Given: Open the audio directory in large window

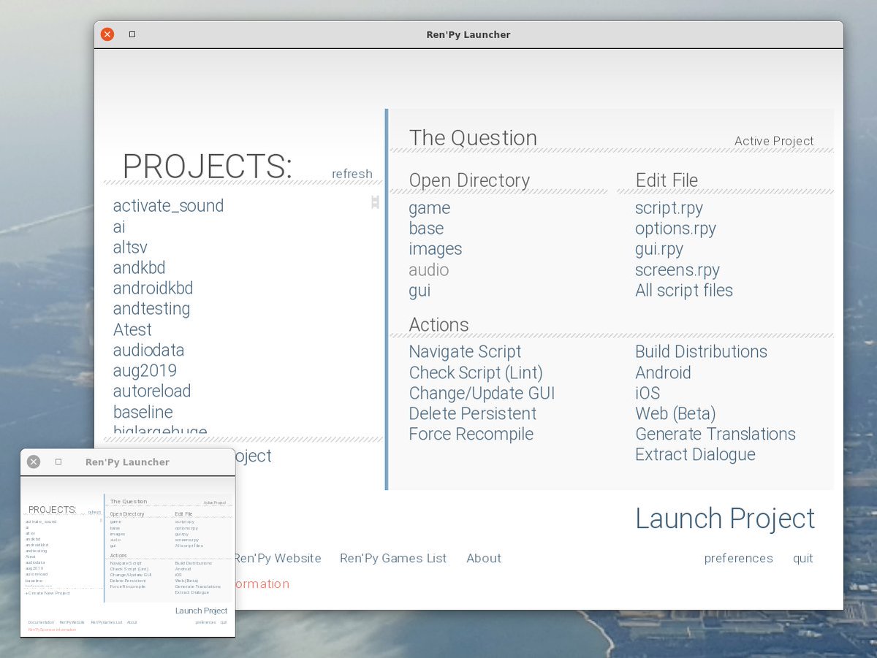Looking at the screenshot, I should [x=429, y=269].
